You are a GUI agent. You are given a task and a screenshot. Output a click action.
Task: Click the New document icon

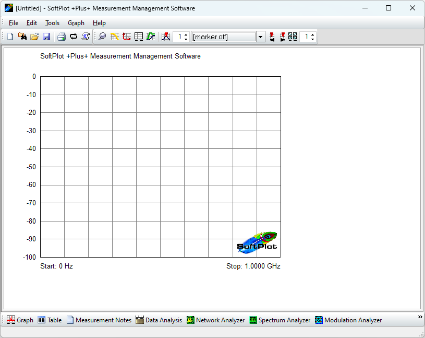coord(10,37)
